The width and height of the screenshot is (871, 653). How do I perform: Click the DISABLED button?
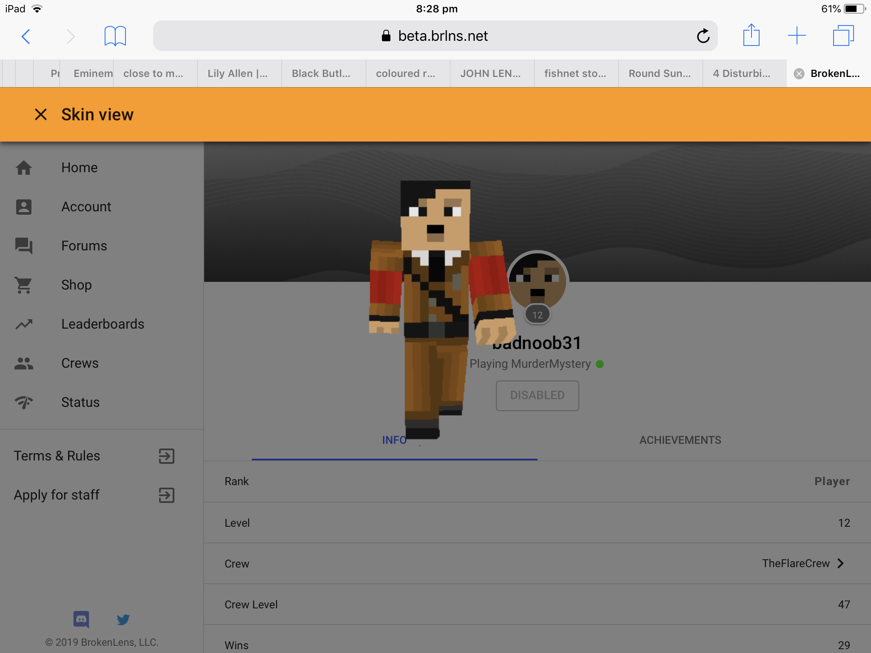point(537,395)
